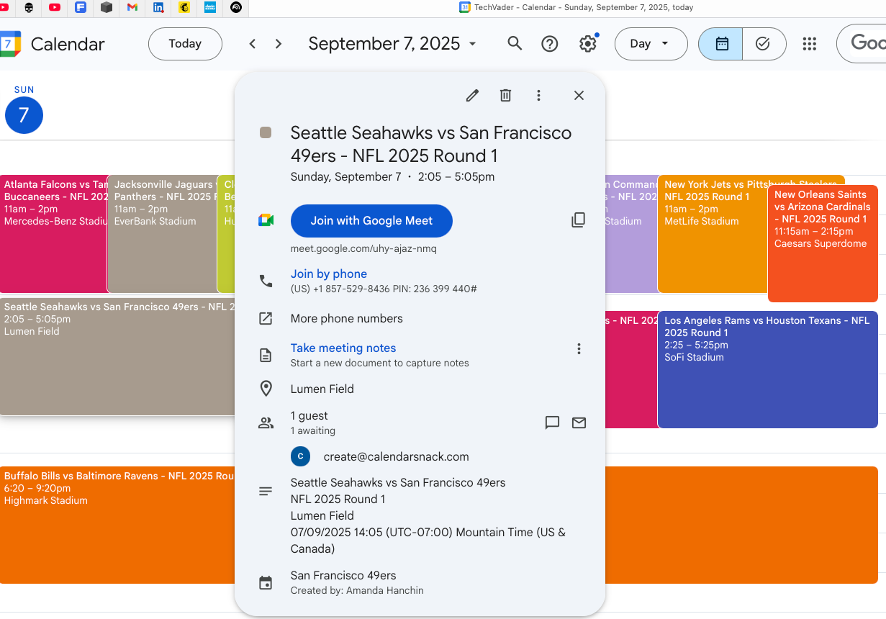Open Seattle Seahawks event block in day grid

117,357
